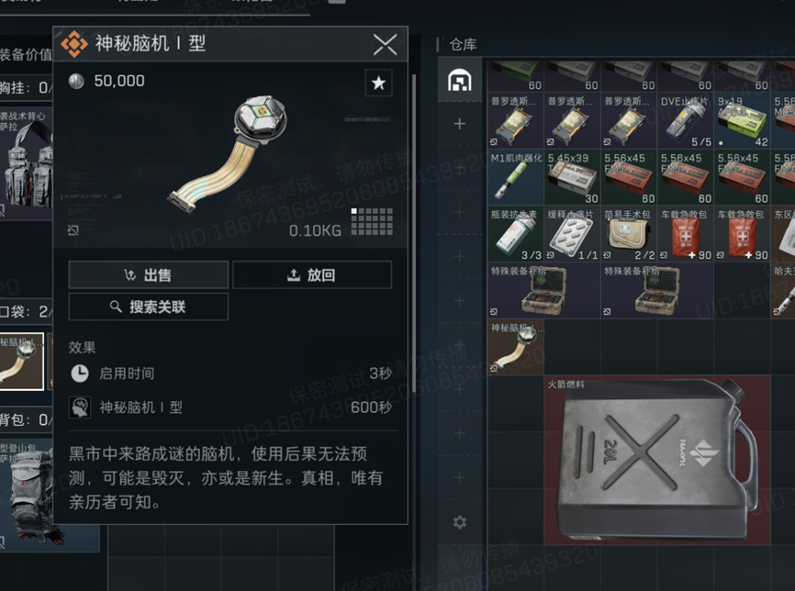Screen dimensions: 795x591
Task: Click the 放回 put back button
Action: [x=312, y=274]
